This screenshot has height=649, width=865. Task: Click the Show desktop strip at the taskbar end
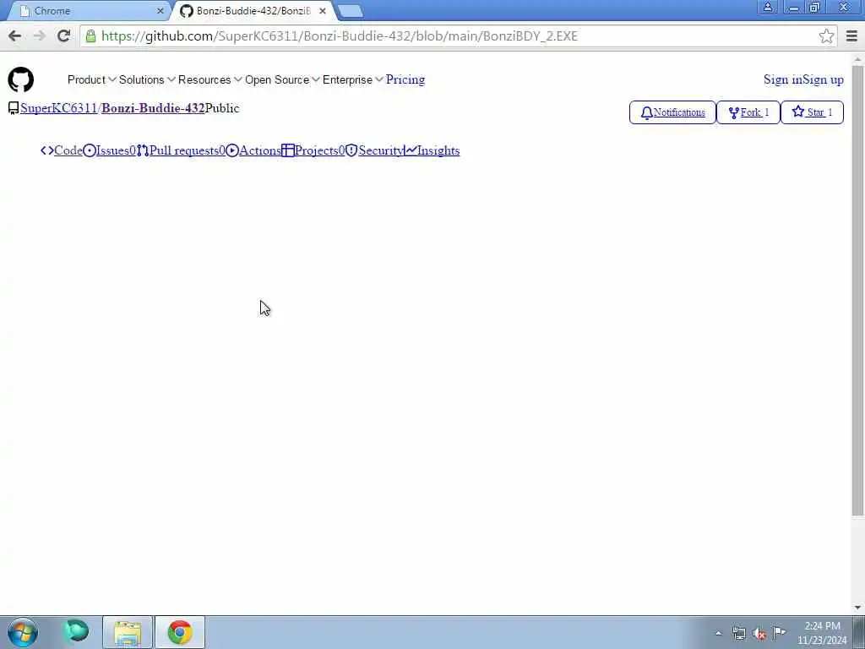coord(859,632)
